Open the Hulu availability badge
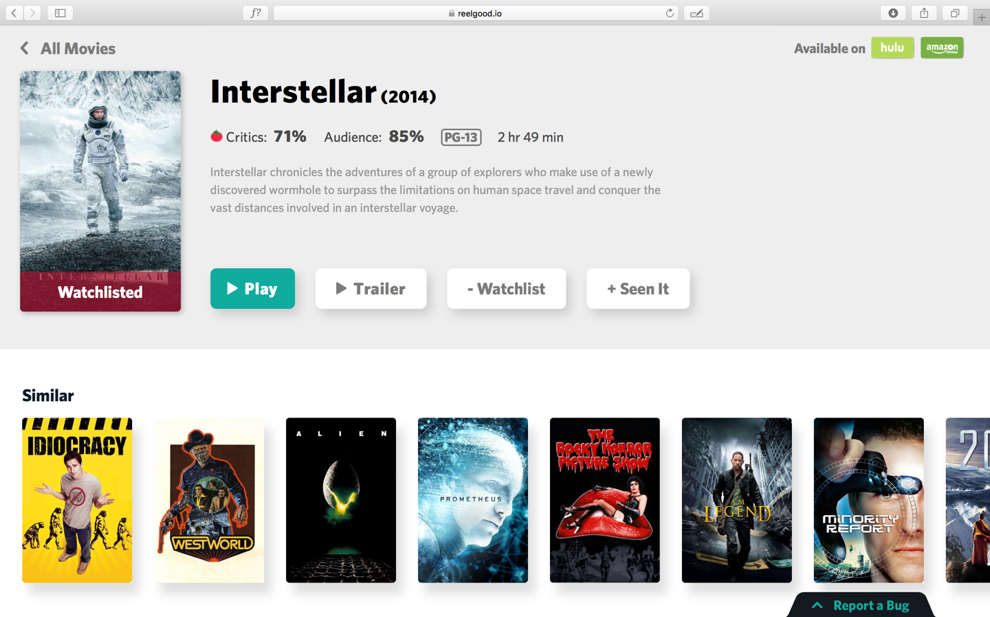This screenshot has height=617, width=990. [x=892, y=47]
